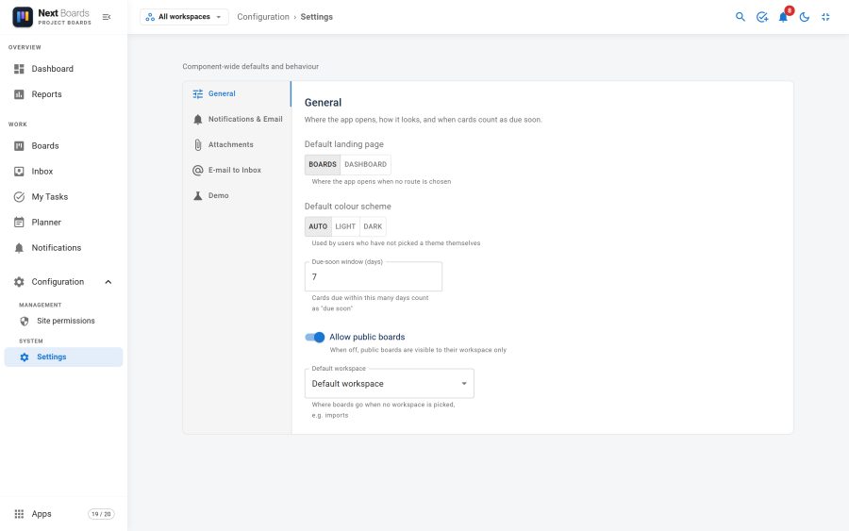849x531 pixels.
Task: Click the Inbox label in sidebar
Action: (42, 171)
